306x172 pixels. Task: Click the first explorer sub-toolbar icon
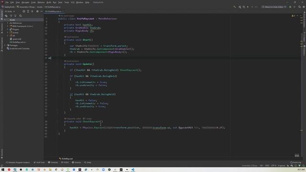tap(6, 16)
